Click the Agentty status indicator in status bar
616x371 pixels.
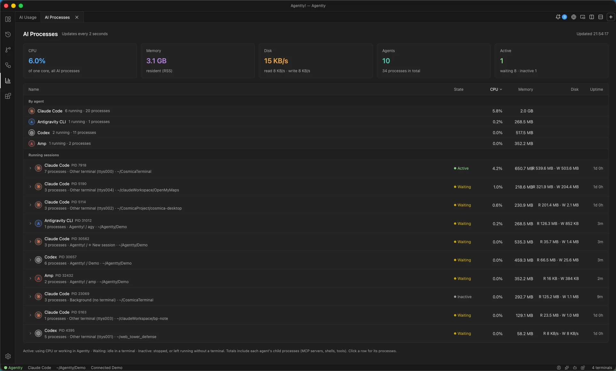point(13,367)
